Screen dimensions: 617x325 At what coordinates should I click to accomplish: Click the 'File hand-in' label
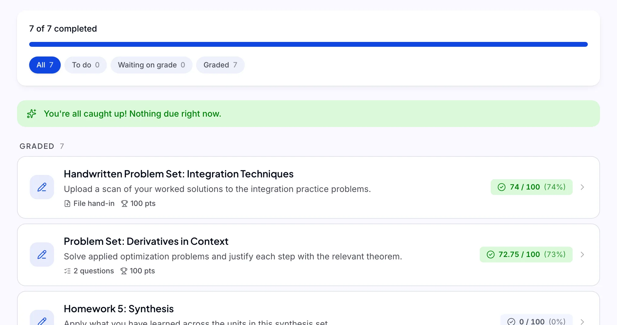(94, 204)
